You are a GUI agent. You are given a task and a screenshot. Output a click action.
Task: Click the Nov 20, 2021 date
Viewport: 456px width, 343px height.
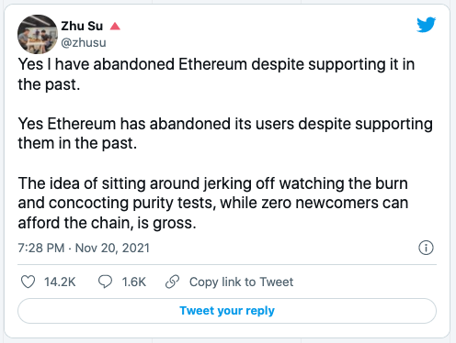pos(112,248)
